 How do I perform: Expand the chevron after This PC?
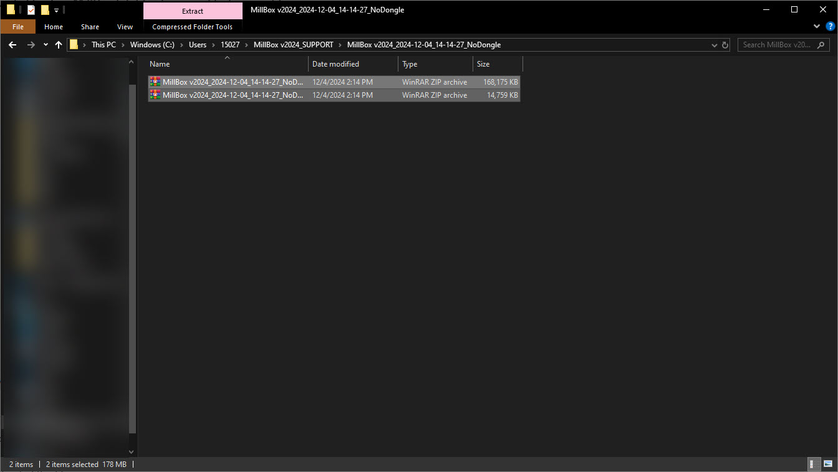pyautogui.click(x=123, y=45)
